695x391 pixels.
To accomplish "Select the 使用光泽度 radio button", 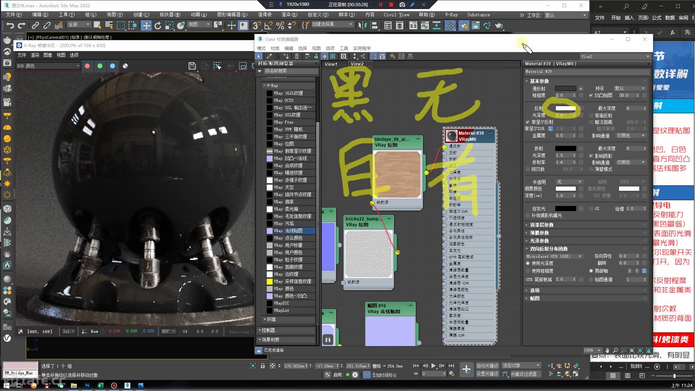I will (x=528, y=263).
